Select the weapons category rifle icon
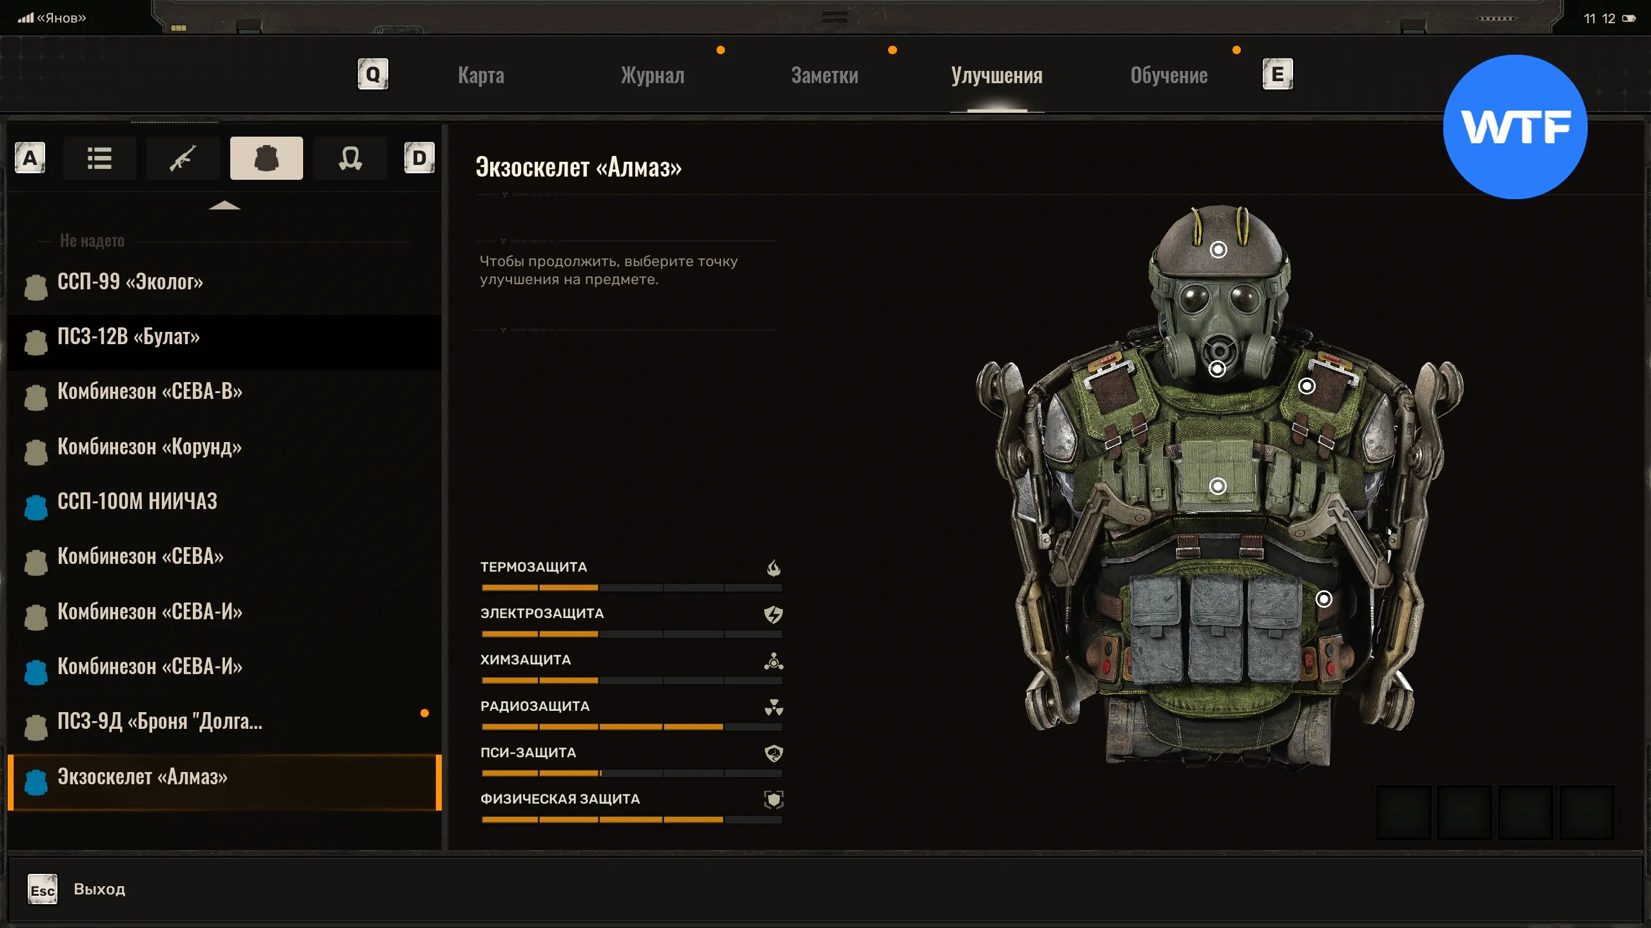This screenshot has height=928, width=1651. click(x=183, y=158)
